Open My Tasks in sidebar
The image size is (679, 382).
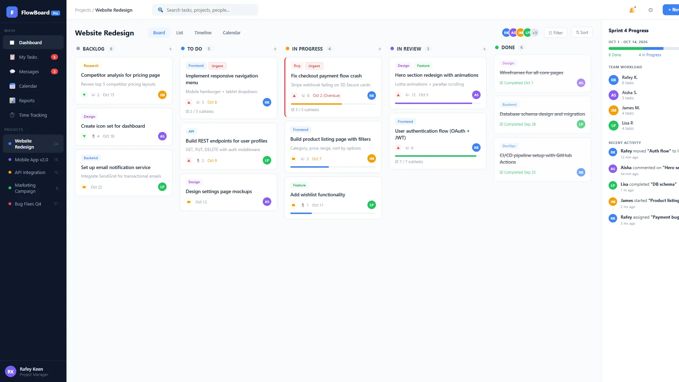click(33, 57)
